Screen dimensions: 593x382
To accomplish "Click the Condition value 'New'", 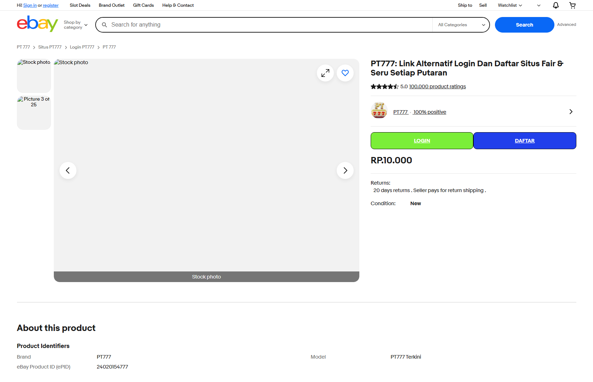I will click(416, 203).
